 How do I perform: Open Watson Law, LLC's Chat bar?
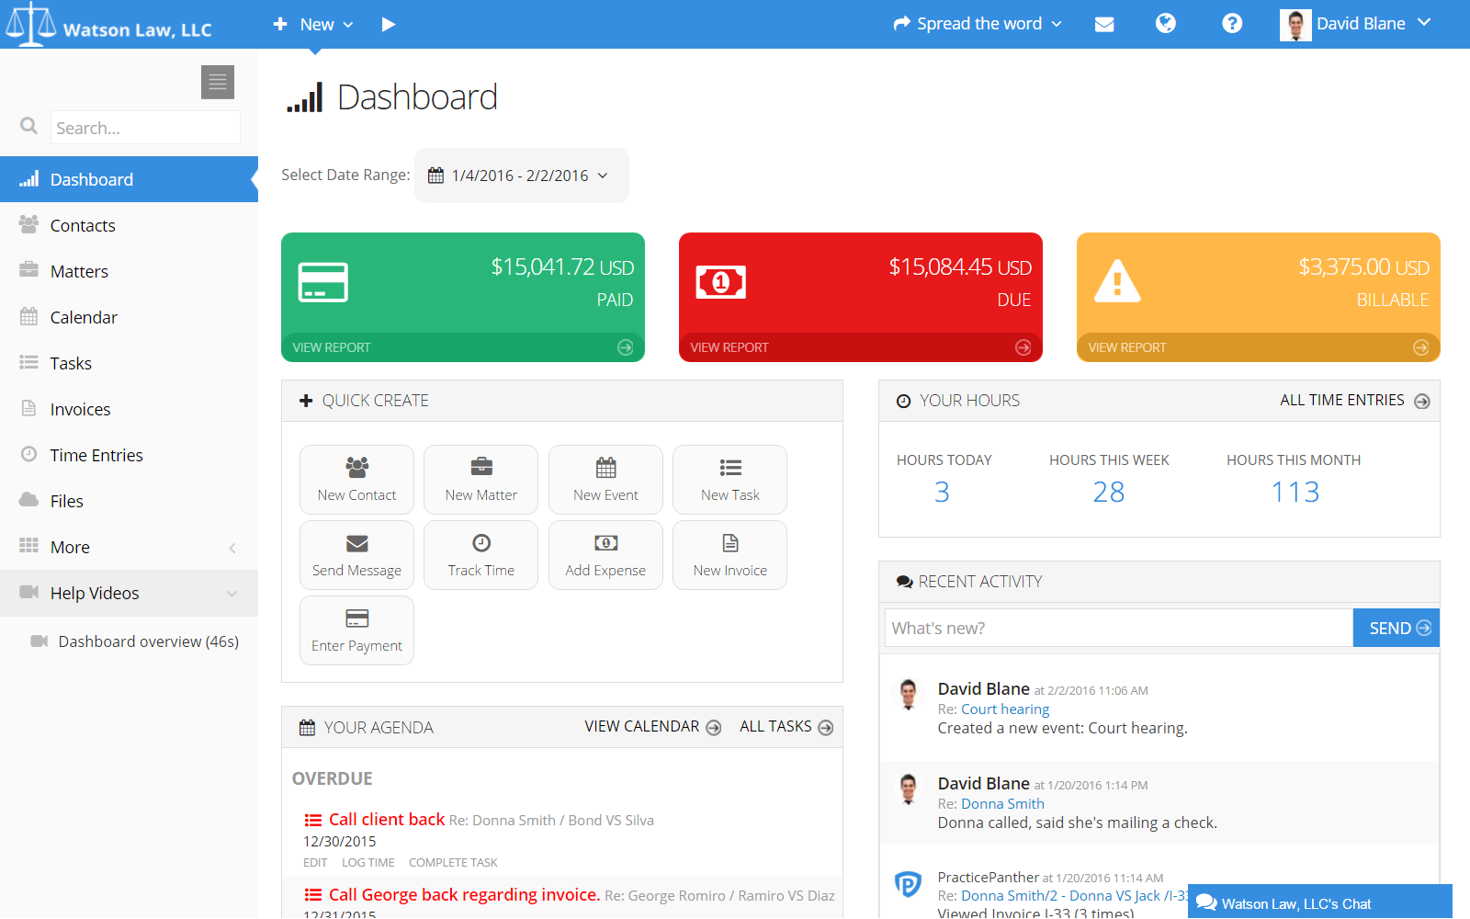[1320, 903]
